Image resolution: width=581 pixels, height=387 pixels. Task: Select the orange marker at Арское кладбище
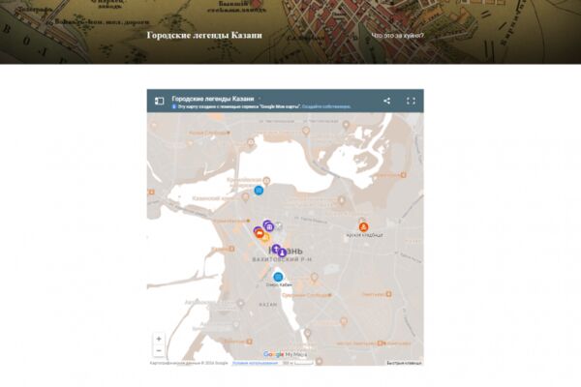tap(363, 226)
